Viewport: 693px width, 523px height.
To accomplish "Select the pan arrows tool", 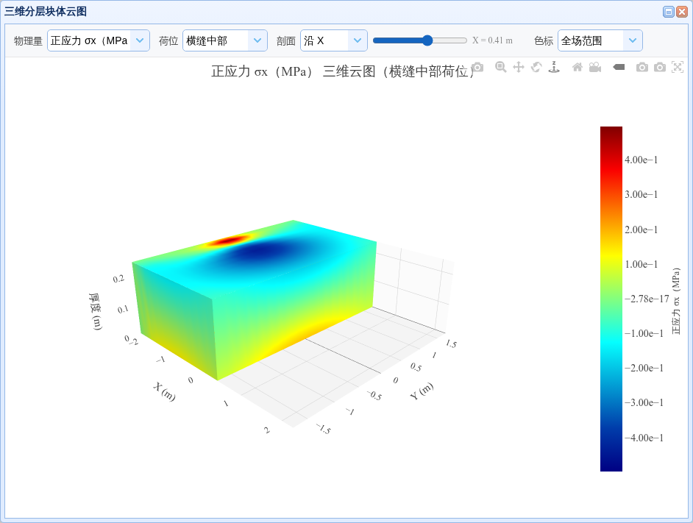I will tap(519, 67).
